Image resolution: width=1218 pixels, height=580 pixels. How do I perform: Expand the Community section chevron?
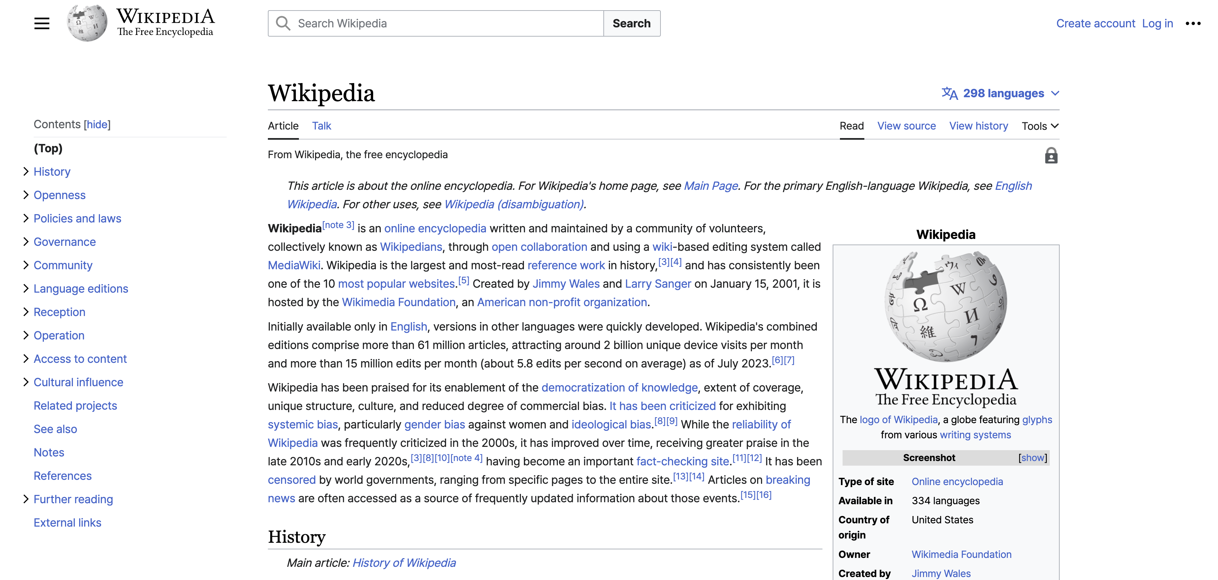26,265
